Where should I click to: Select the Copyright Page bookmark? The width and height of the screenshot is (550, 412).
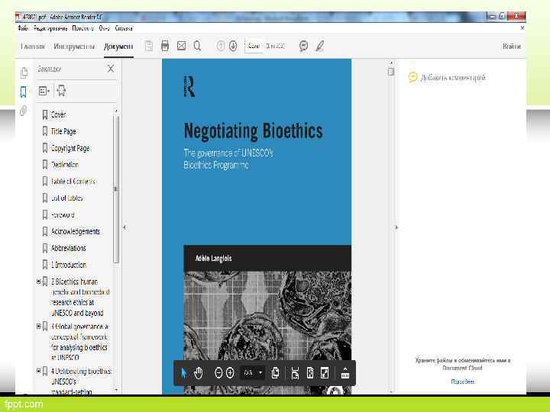coord(70,148)
